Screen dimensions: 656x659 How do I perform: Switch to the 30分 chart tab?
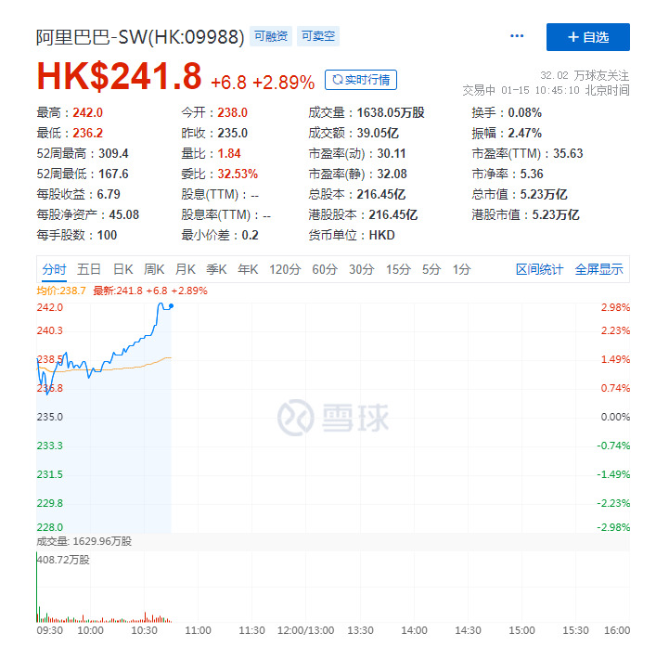(362, 269)
